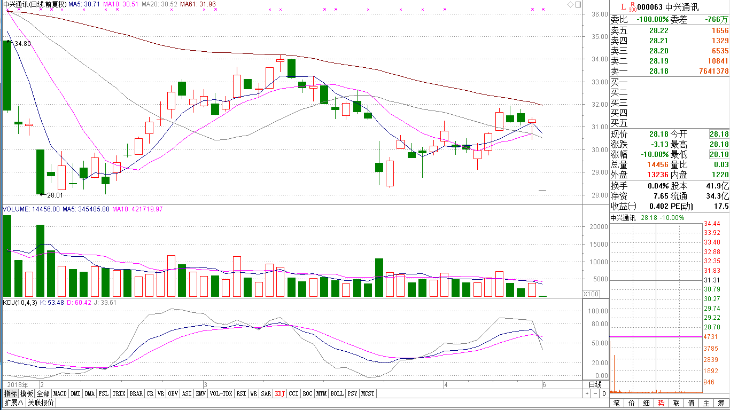Switch to the 全部 tab
The image size is (730, 410).
43,393
